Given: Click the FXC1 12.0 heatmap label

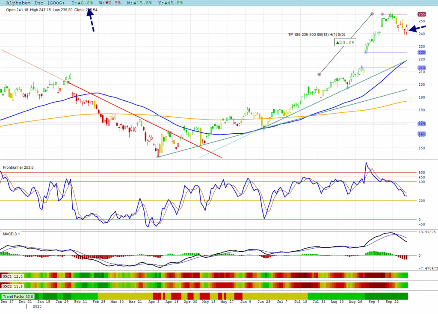Looking at the screenshot, I should (x=13, y=276).
